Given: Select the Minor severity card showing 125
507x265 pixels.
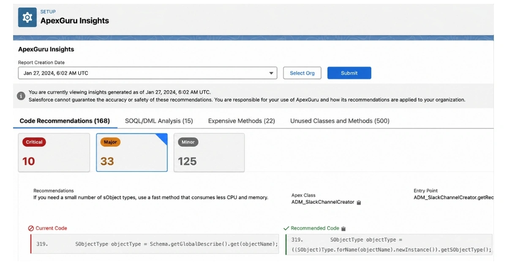Looking at the screenshot, I should tap(209, 153).
